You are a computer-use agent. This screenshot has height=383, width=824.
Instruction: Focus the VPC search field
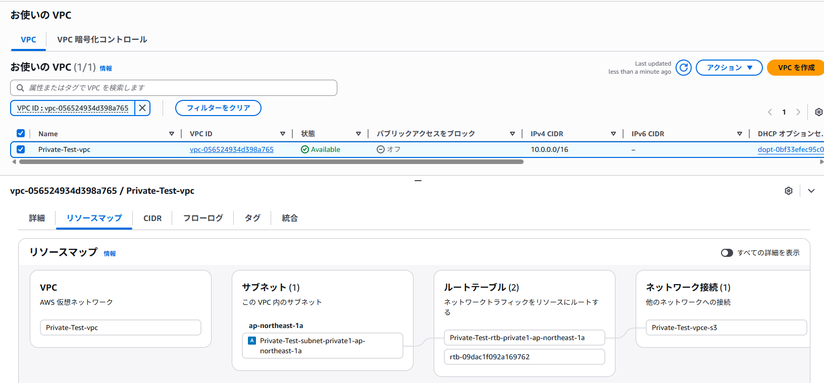pos(174,88)
